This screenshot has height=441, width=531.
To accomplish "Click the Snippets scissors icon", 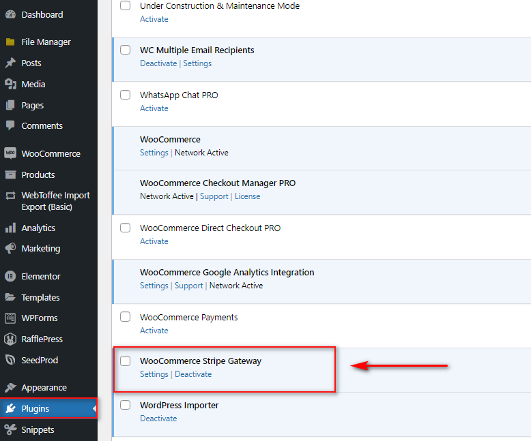I will (10, 429).
